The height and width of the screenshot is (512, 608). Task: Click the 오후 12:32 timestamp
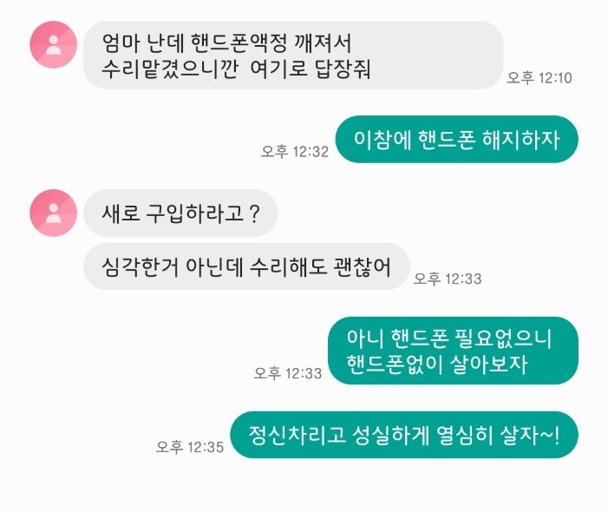coord(295,151)
